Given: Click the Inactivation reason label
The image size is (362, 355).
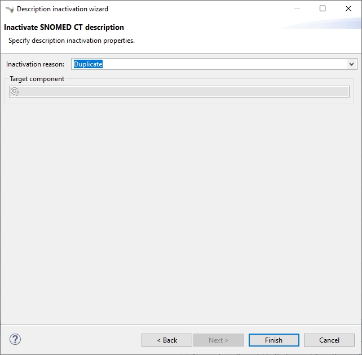Looking at the screenshot, I should coord(35,64).
